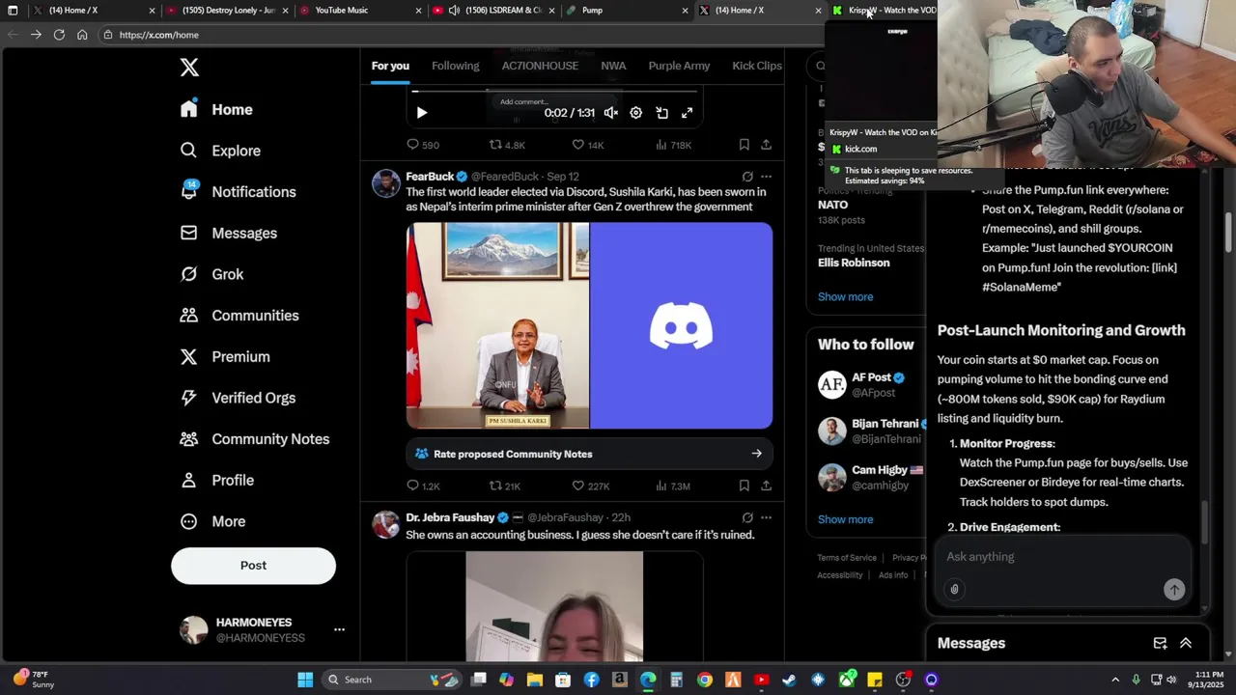The height and width of the screenshot is (695, 1236).
Task: Share FearBuck's Nepal post
Action: (766, 486)
